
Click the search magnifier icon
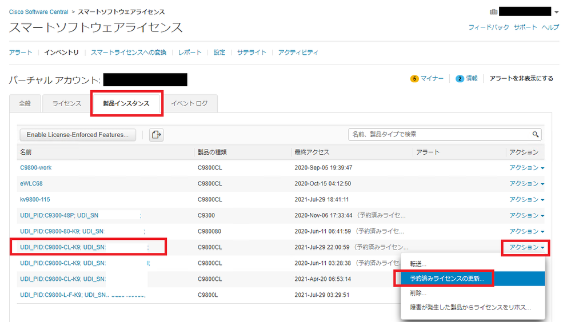pos(536,134)
